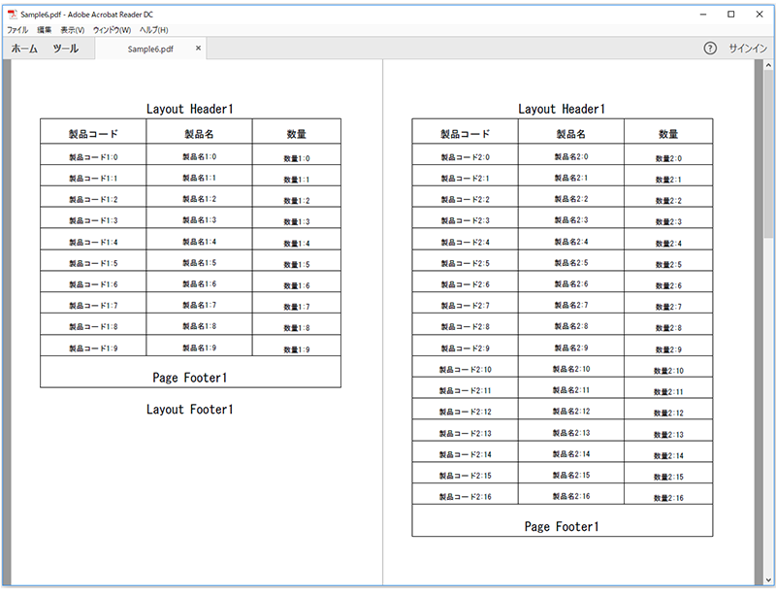Switch to the ツール tab
Viewport: 776px width, 596px height.
click(x=66, y=49)
